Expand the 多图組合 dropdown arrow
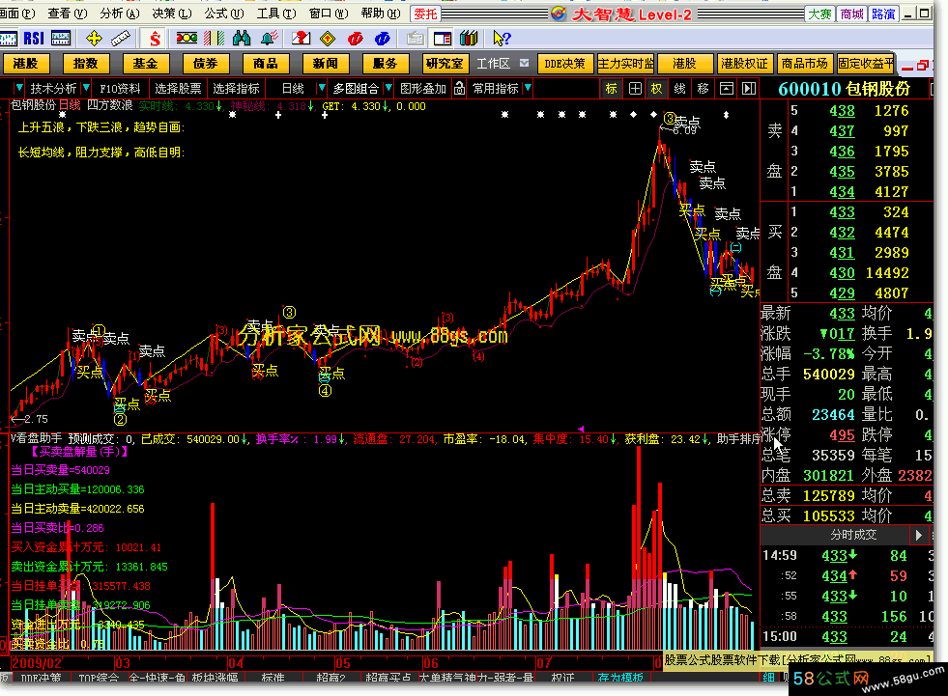 tap(388, 88)
